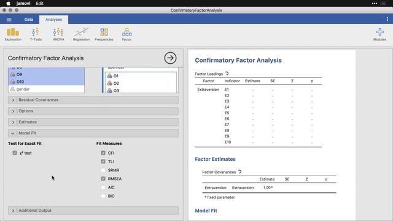
Task: Expand the Options section
Action: 93,111
